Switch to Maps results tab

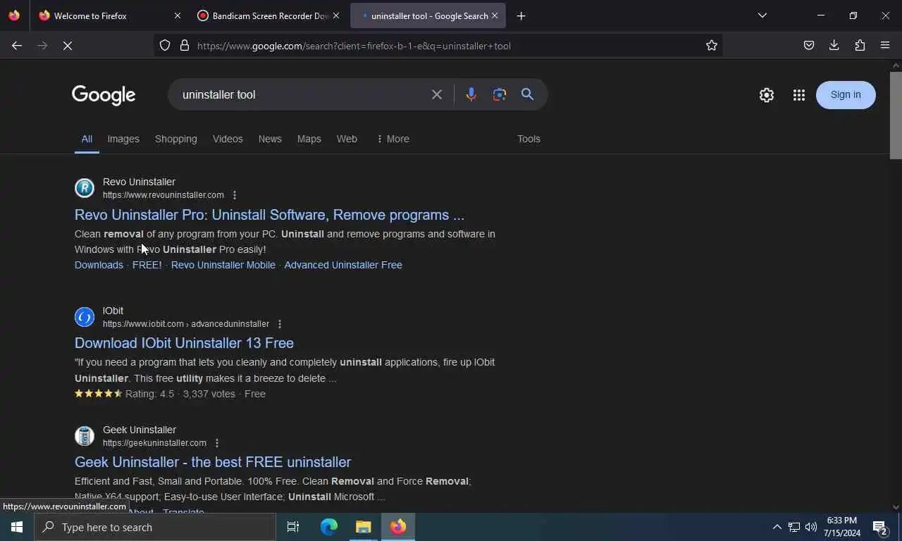point(309,139)
